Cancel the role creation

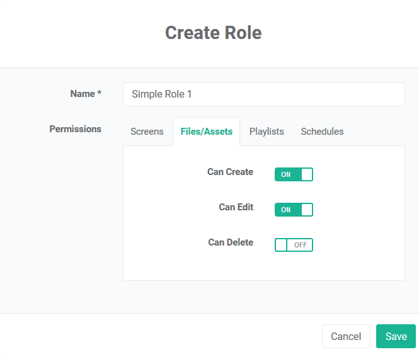(346, 336)
